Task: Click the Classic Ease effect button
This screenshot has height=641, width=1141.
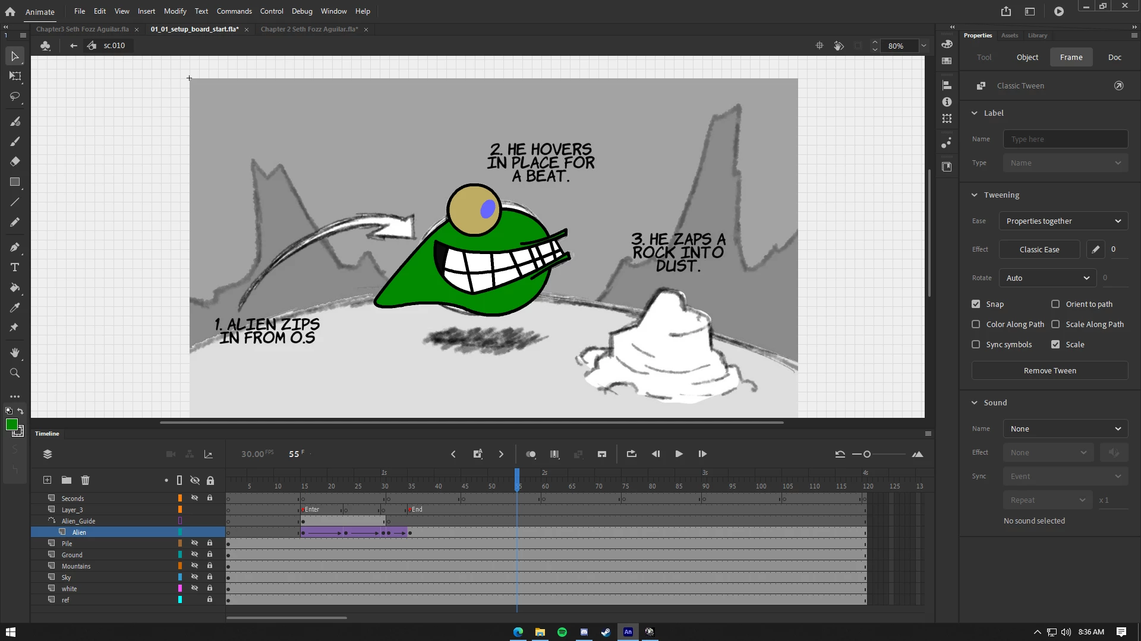Action: point(1039,249)
